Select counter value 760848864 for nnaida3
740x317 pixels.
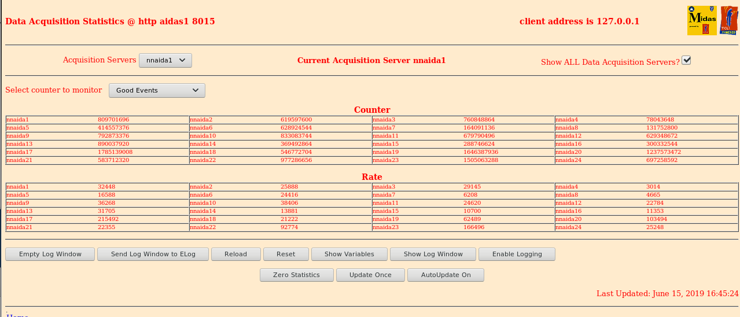479,120
